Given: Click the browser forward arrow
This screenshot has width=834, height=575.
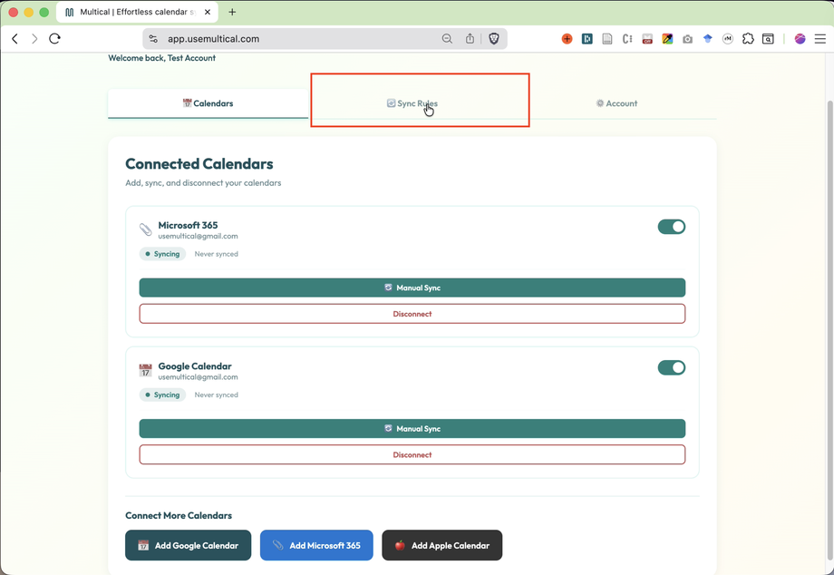Looking at the screenshot, I should coord(34,39).
